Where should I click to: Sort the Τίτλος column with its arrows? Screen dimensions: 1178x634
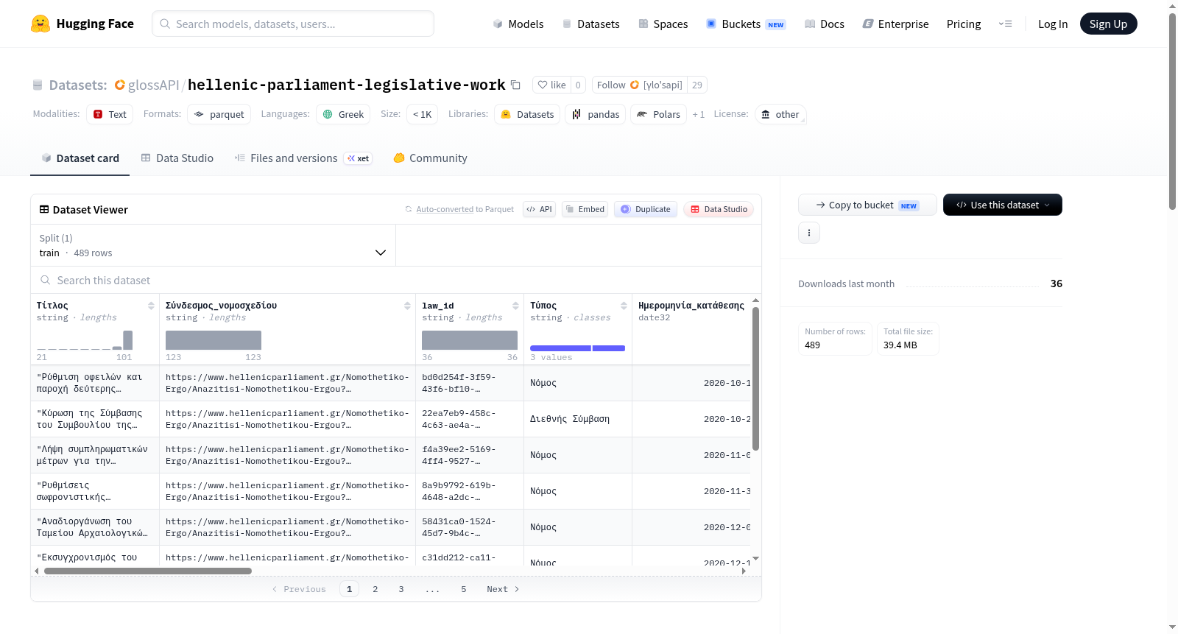[x=151, y=306]
